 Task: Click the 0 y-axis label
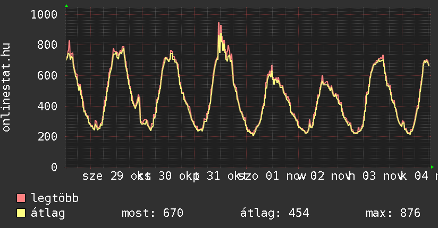point(54,168)
